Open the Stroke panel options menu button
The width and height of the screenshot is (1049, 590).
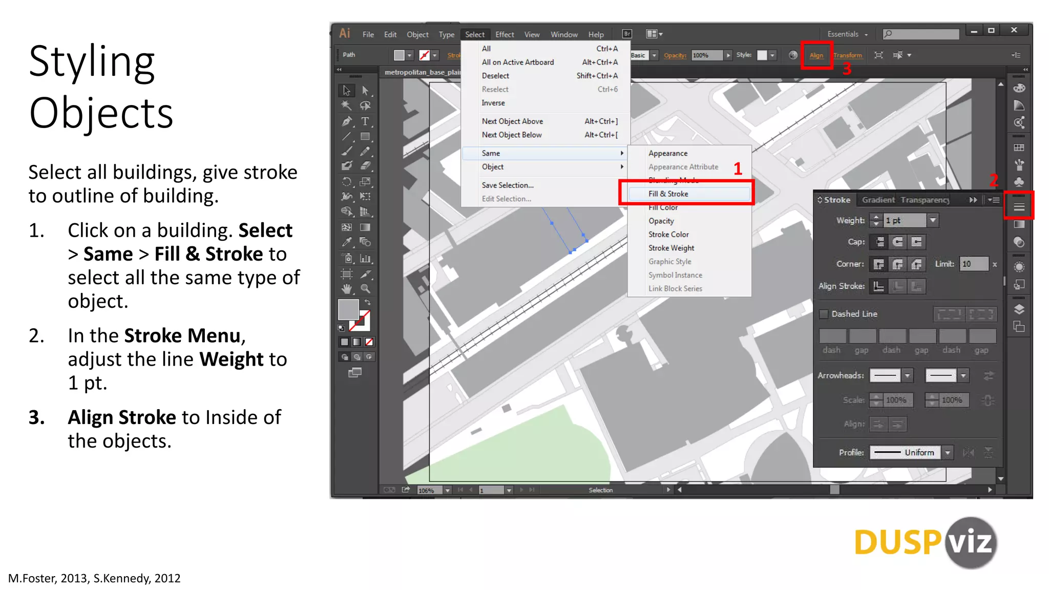point(993,200)
